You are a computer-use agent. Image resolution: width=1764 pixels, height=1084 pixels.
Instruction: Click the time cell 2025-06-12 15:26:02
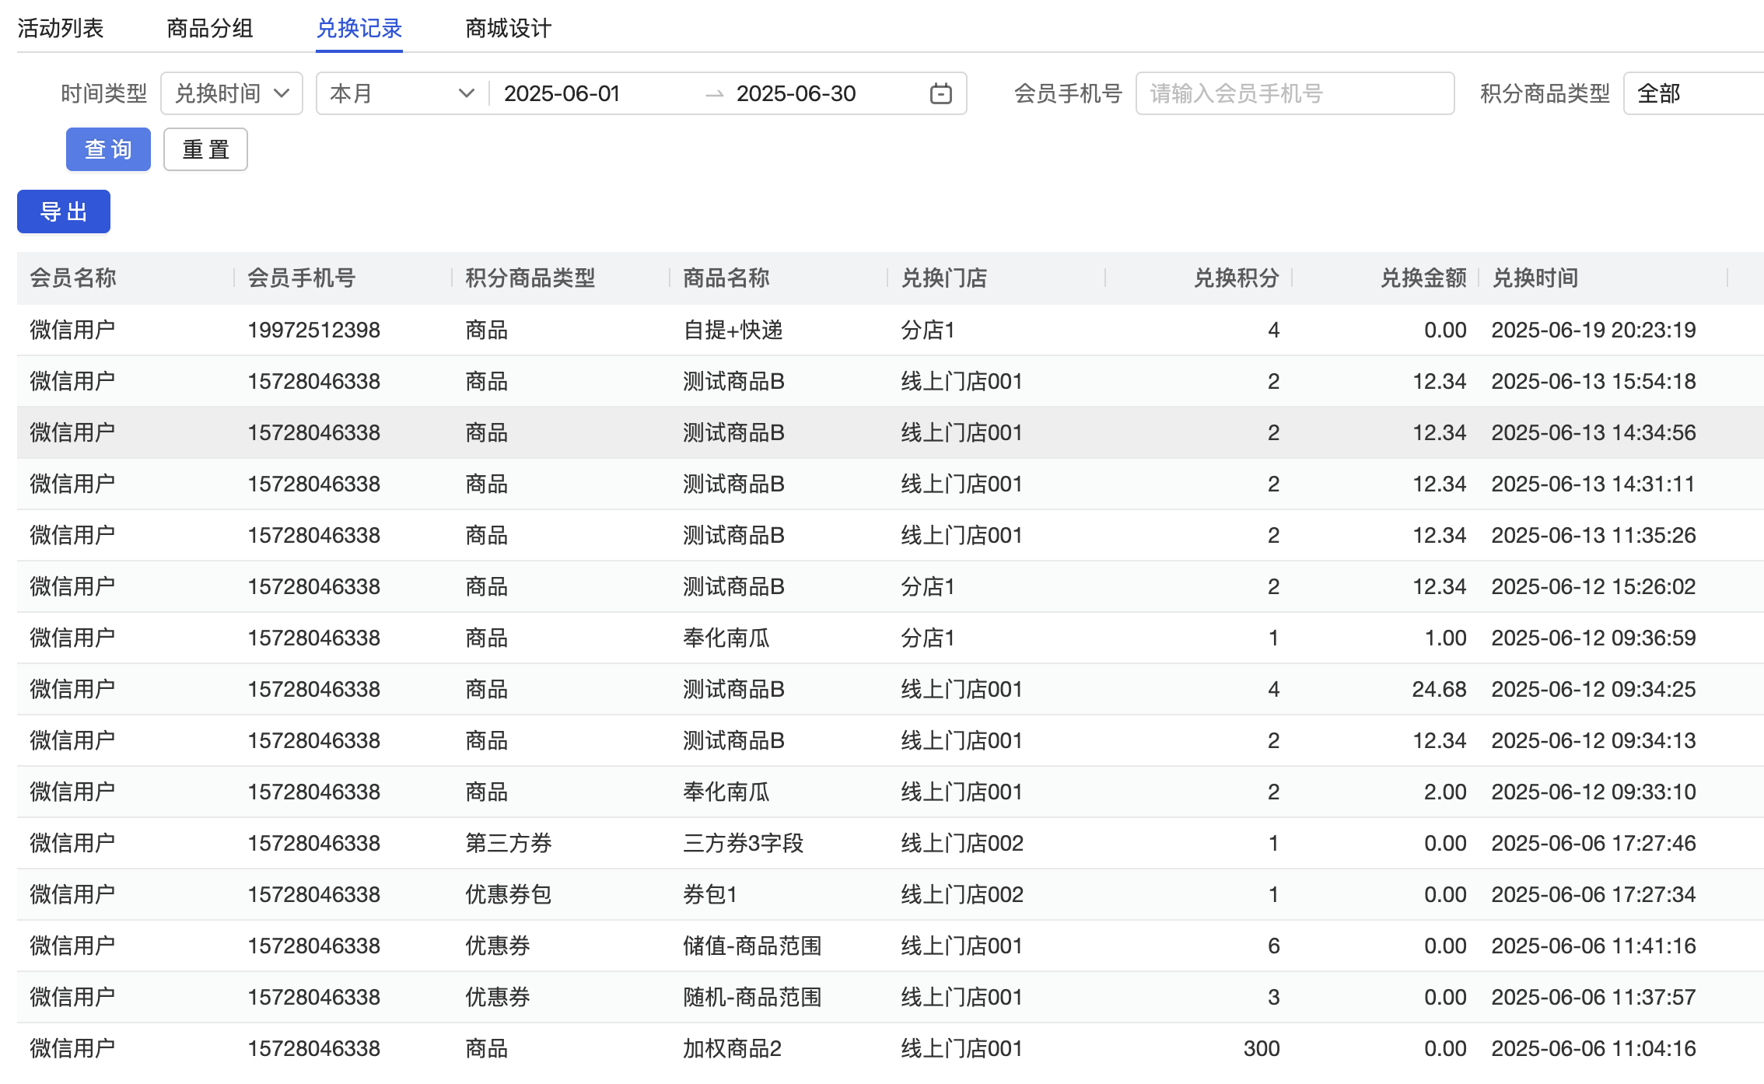[x=1594, y=586]
